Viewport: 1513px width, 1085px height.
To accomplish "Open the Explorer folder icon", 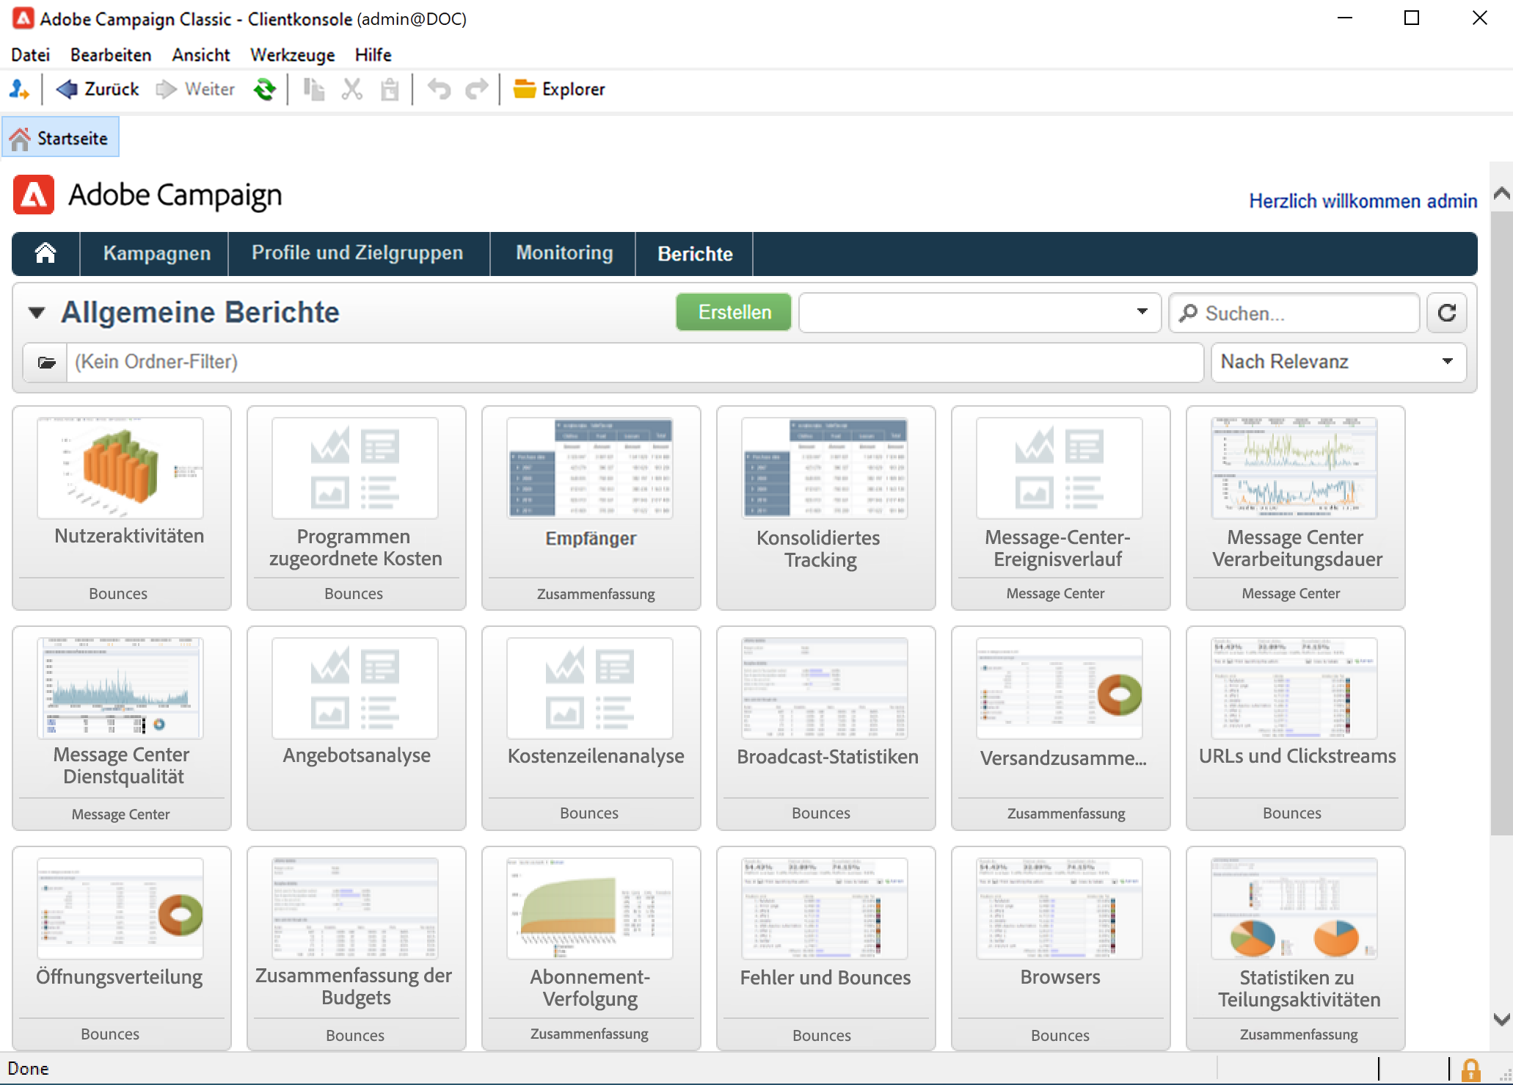I will click(524, 90).
